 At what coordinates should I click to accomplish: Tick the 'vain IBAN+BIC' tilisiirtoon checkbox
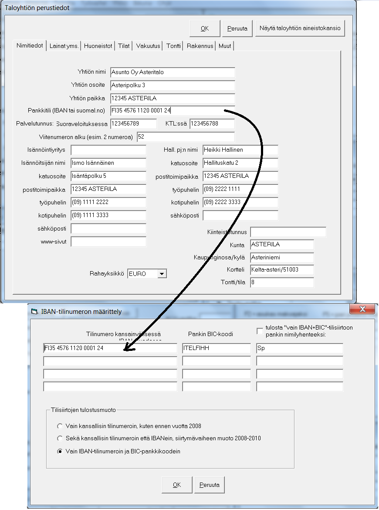(x=260, y=331)
